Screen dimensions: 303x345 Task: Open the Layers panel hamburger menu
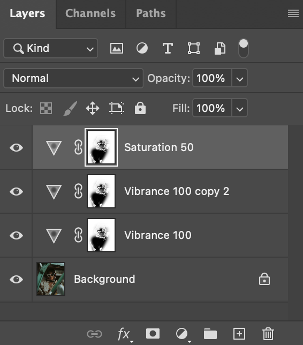click(293, 13)
